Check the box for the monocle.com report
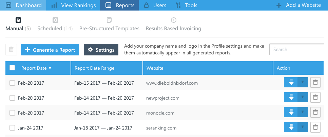The width and height of the screenshot is (328, 137). [12, 113]
